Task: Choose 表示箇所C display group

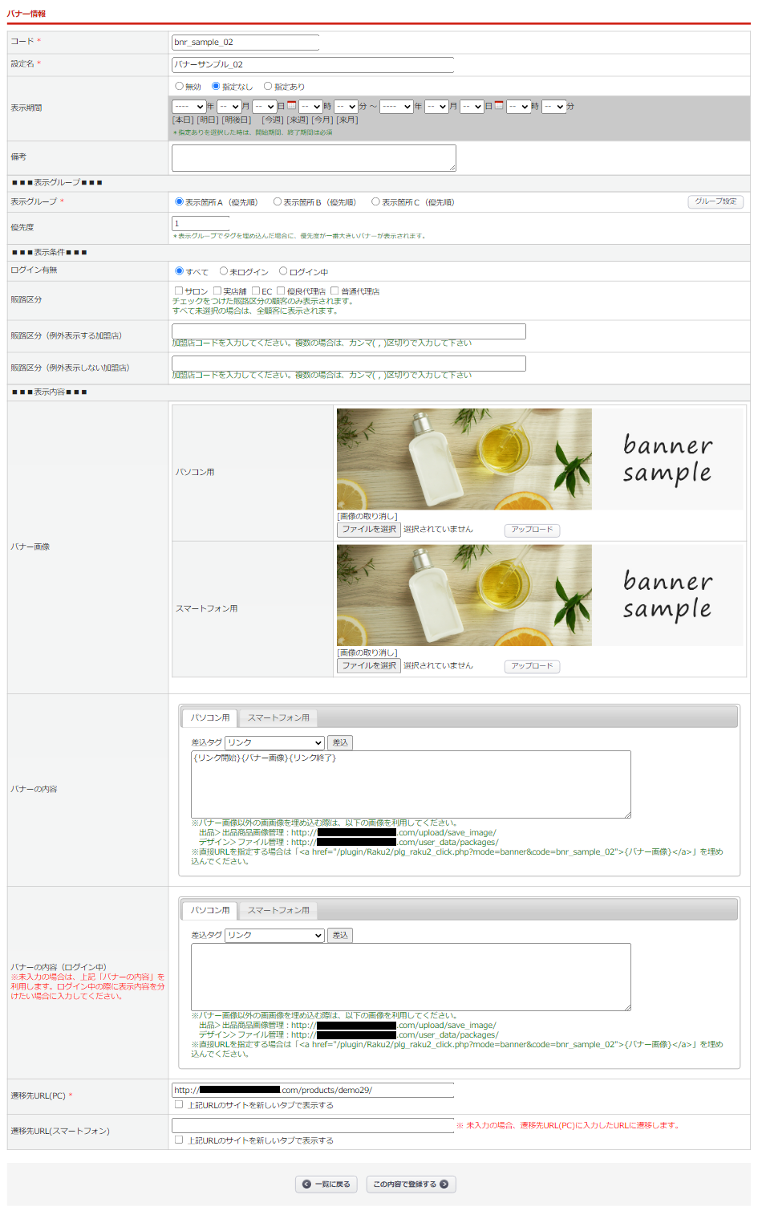Action: click(x=375, y=201)
